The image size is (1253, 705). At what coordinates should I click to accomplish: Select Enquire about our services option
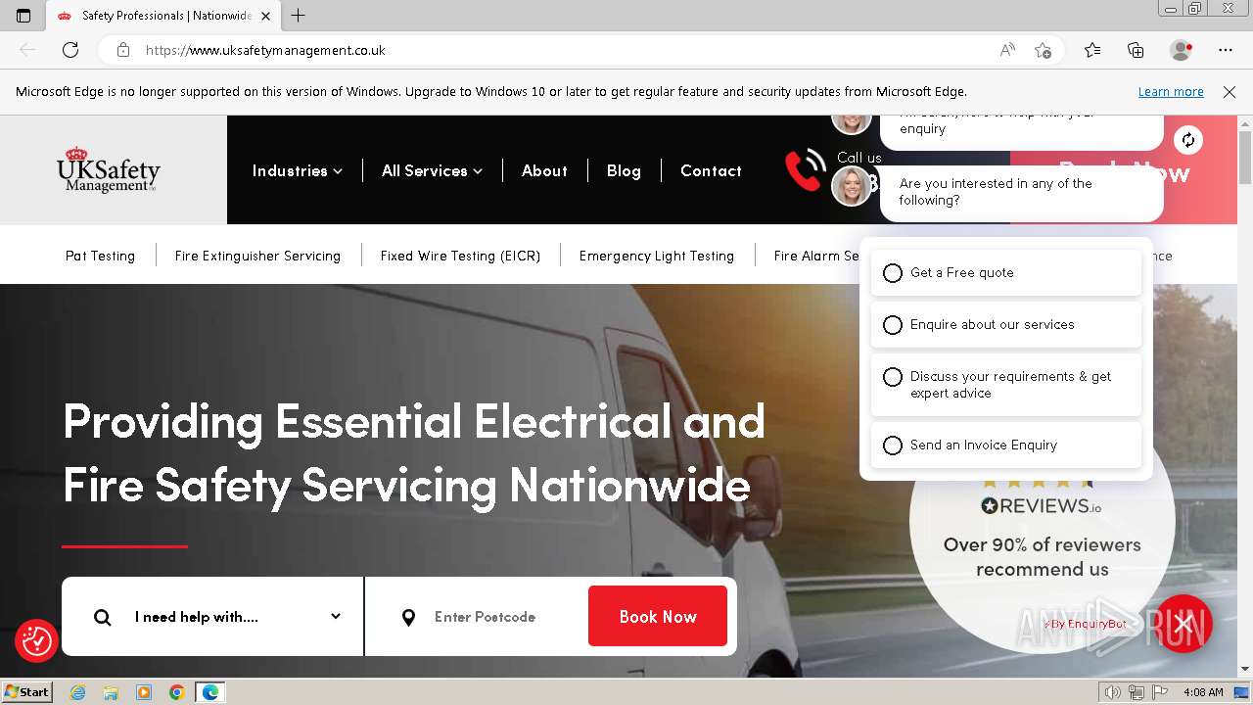[x=1005, y=325]
